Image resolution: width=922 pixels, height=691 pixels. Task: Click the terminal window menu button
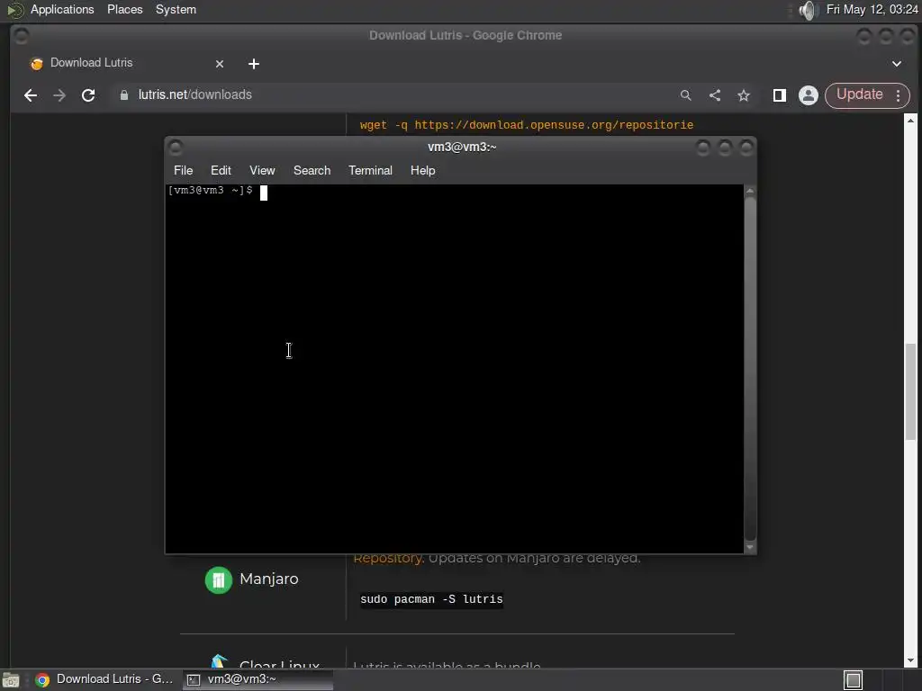(x=176, y=147)
